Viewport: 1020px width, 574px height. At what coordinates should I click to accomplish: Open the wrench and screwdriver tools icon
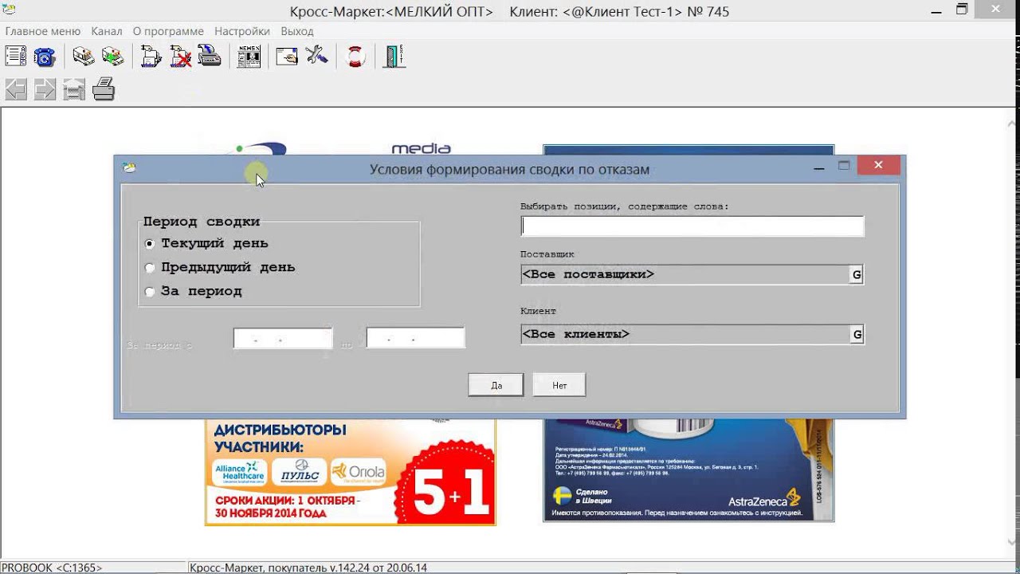pyautogui.click(x=316, y=57)
